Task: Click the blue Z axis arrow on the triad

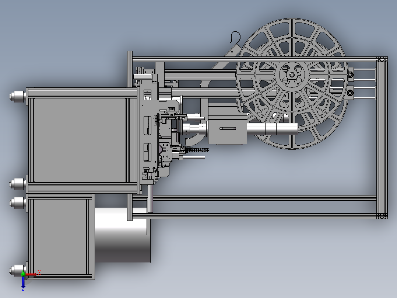Action: coord(23,282)
